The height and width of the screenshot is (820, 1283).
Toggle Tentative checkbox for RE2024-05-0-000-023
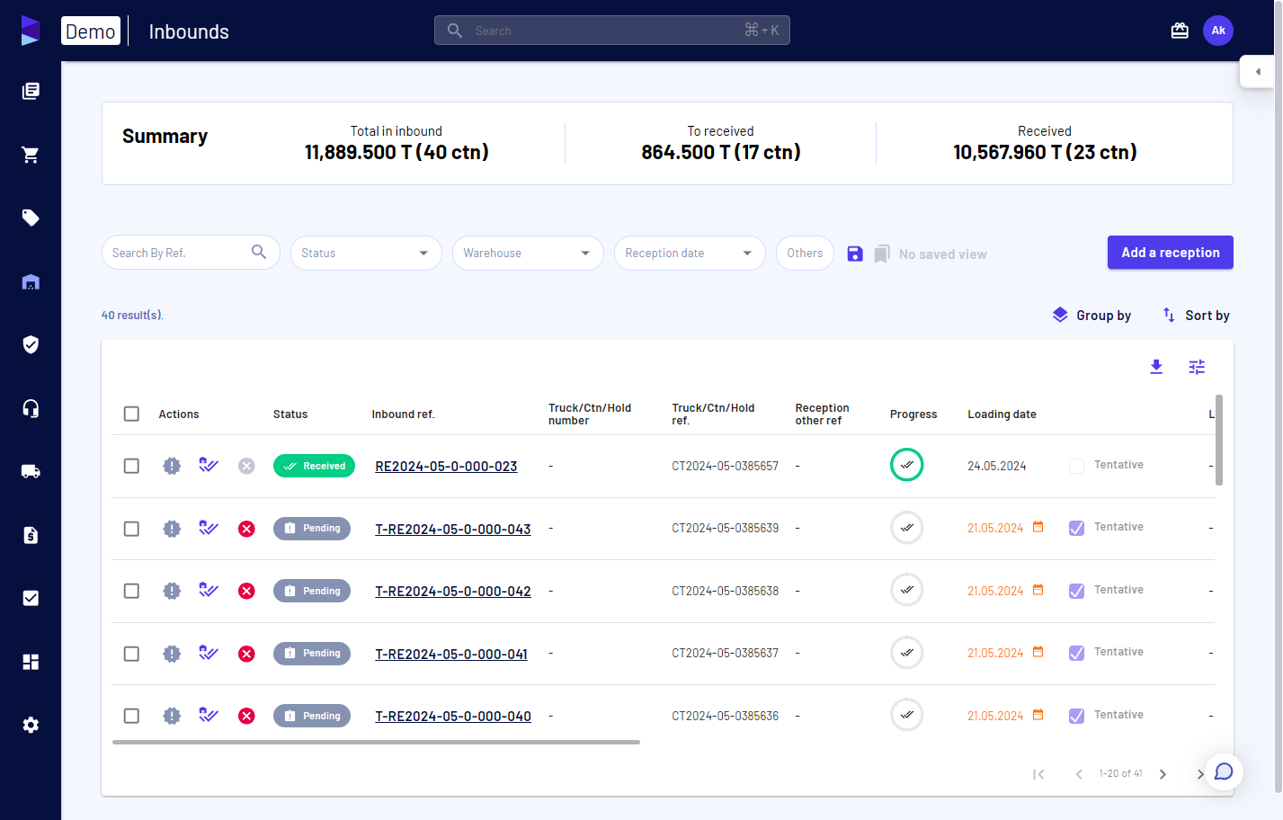pos(1076,466)
